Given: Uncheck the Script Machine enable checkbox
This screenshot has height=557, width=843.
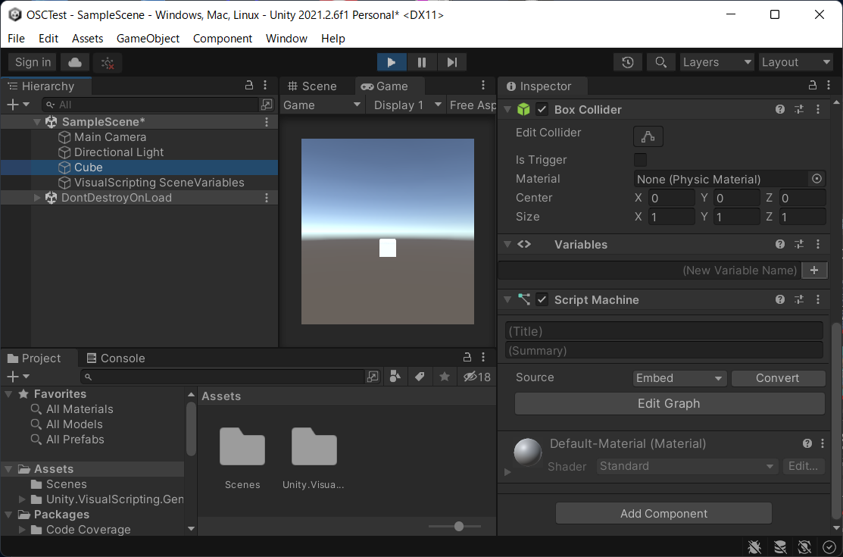Looking at the screenshot, I should (x=542, y=300).
